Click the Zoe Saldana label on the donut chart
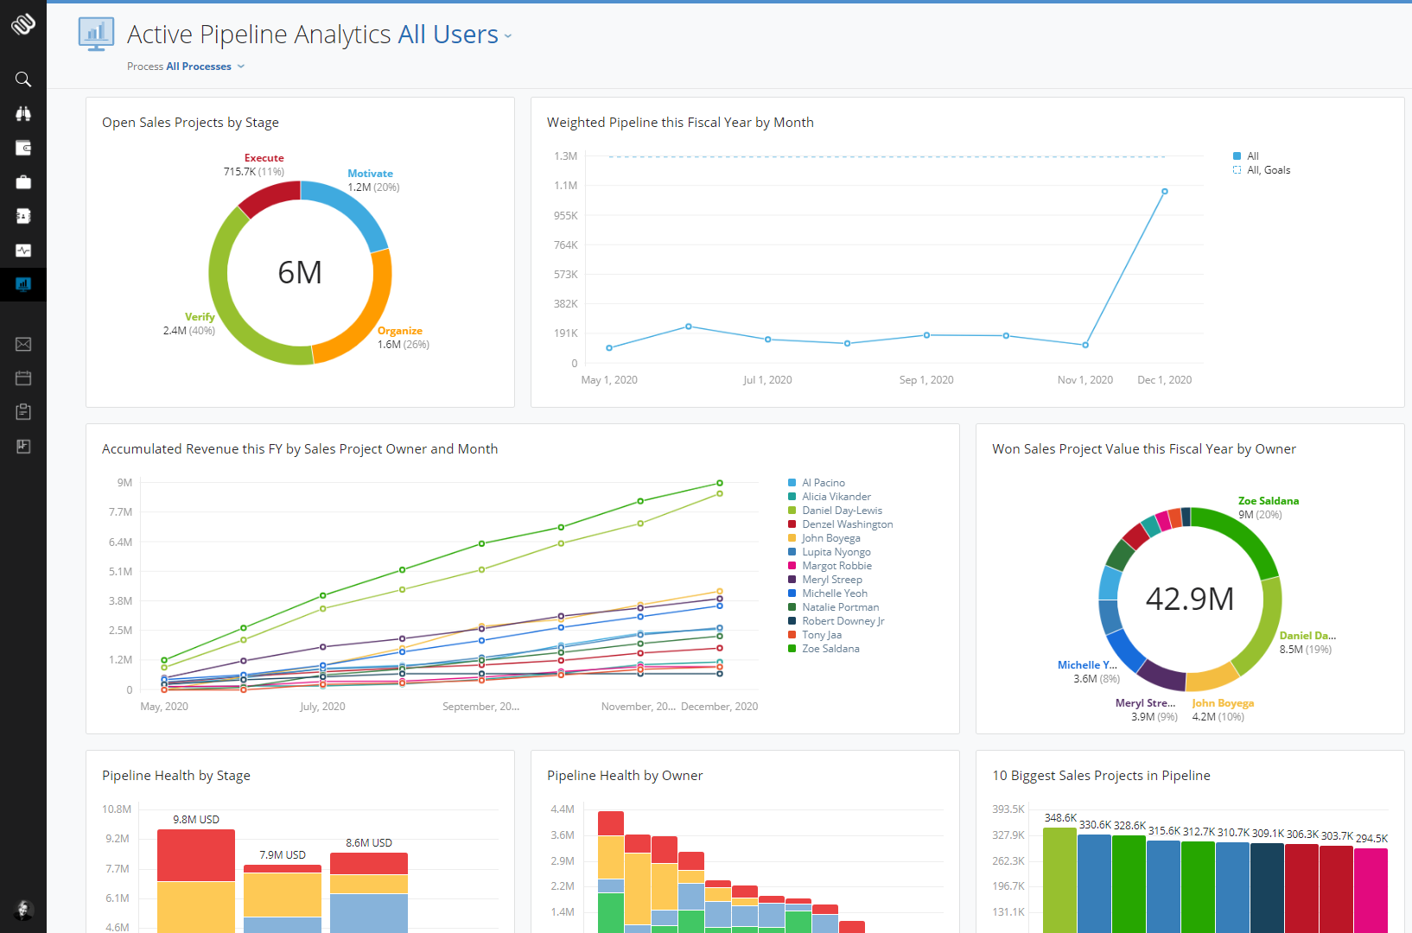Image resolution: width=1412 pixels, height=933 pixels. [1269, 500]
